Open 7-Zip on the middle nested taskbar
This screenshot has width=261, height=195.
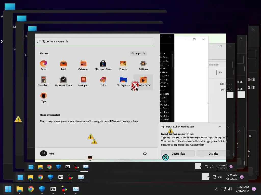coord(61,177)
